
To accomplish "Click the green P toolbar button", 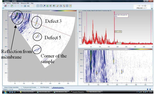I will tap(12, 6).
